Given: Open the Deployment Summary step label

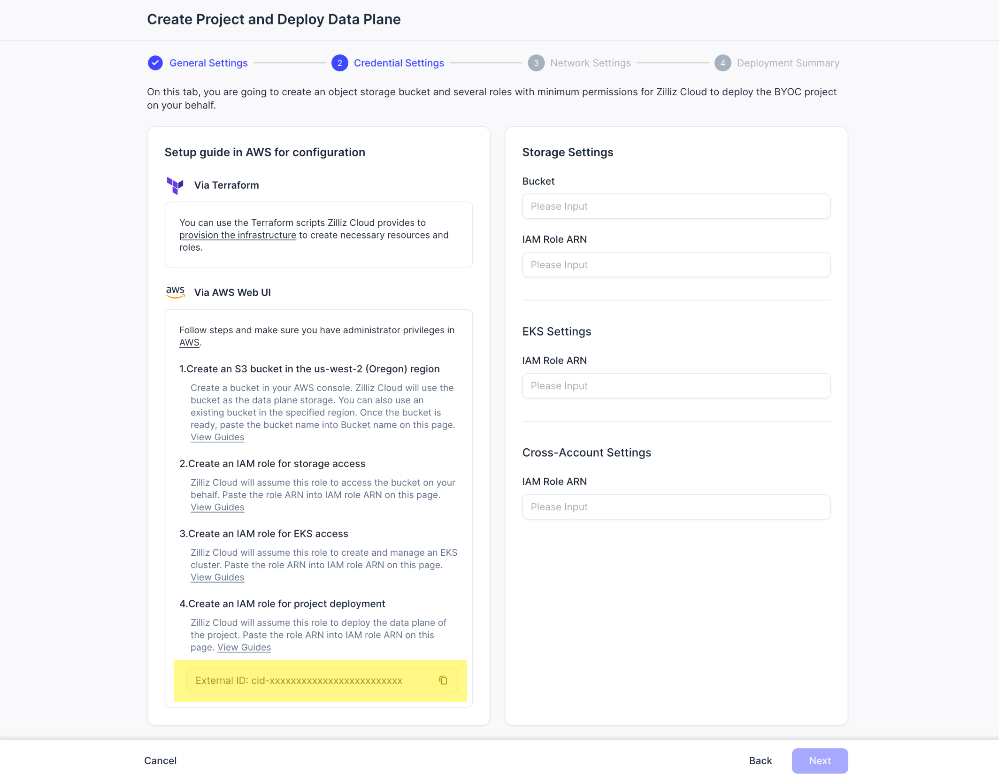Looking at the screenshot, I should 788,63.
